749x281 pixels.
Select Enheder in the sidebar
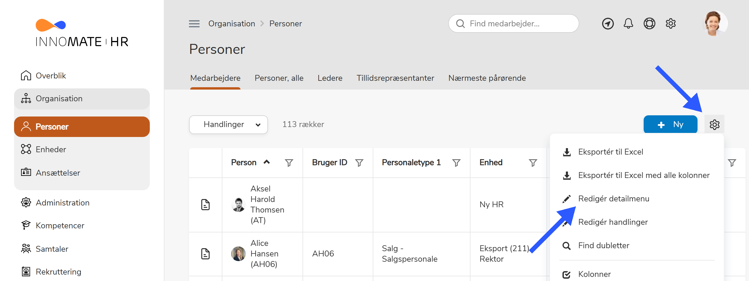pyautogui.click(x=51, y=149)
